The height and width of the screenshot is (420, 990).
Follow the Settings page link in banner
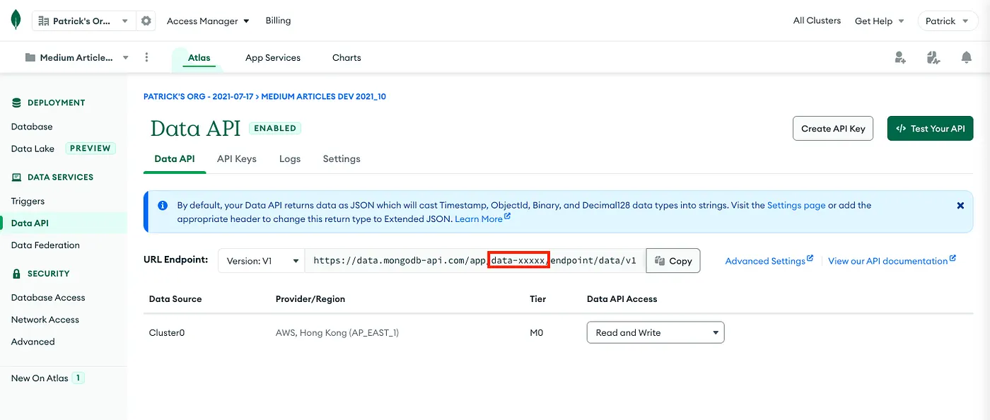coord(796,205)
